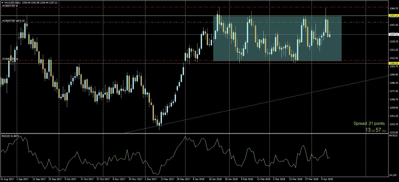Click the 25 Sep 2017 date label
The height and width of the screenshot is (182, 399).
tap(55, 179)
